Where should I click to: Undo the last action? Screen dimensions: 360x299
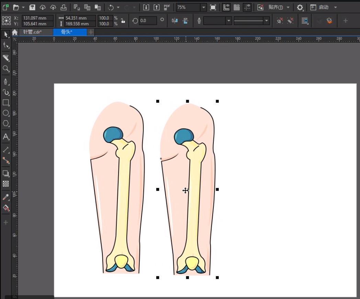[x=111, y=7]
